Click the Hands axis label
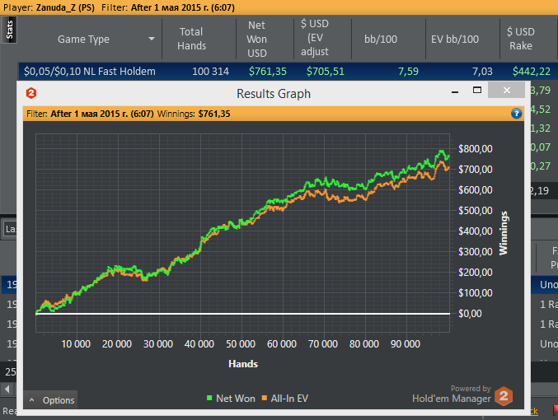The width and height of the screenshot is (558, 420). tap(243, 364)
